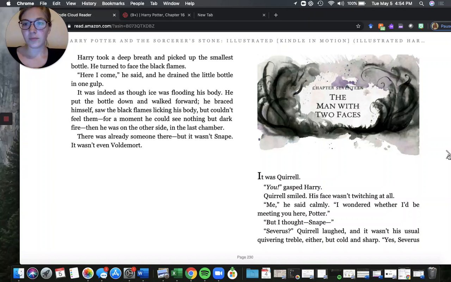Open the History menu

[x=89, y=4]
